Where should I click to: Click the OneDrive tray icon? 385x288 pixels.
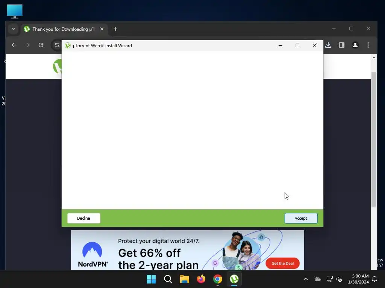click(x=318, y=279)
